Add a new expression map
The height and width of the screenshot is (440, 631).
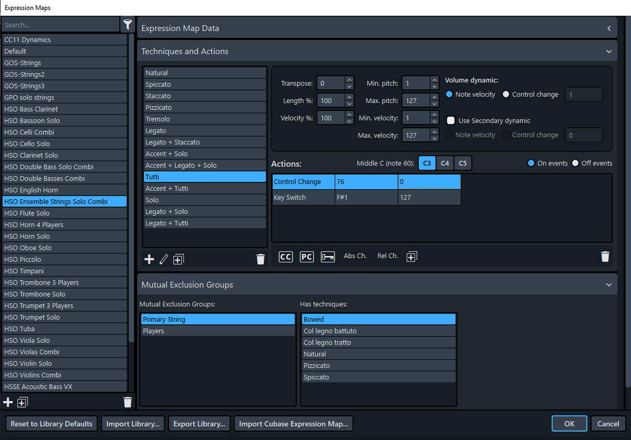pos(8,402)
